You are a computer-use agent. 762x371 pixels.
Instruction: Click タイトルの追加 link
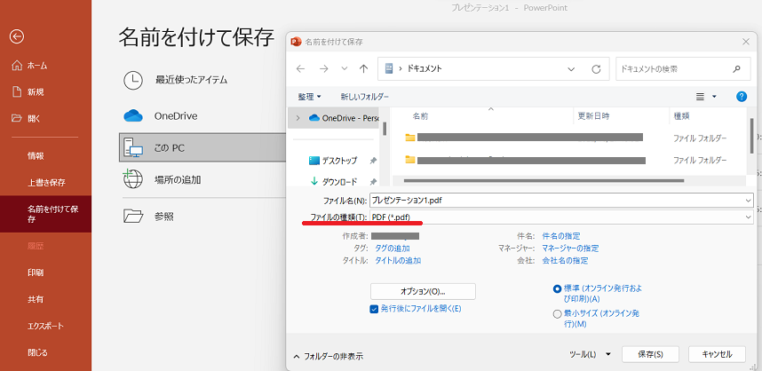tap(398, 260)
